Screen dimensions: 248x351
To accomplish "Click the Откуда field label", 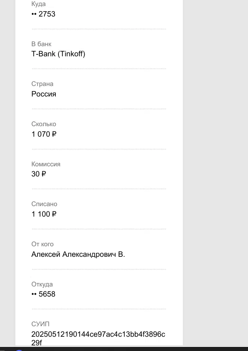I will (x=42, y=284).
